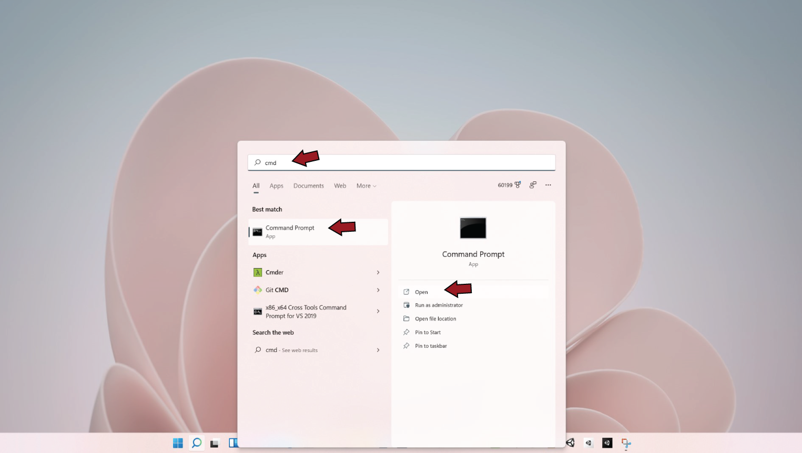Viewport: 802px width, 453px height.
Task: Click the x86_x64 Cross Tools prompt icon
Action: click(x=258, y=312)
